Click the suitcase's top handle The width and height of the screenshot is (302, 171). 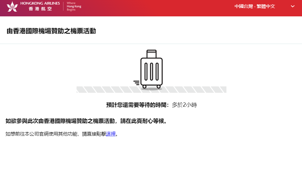151,53
